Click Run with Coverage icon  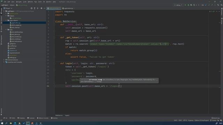pos(191,5)
